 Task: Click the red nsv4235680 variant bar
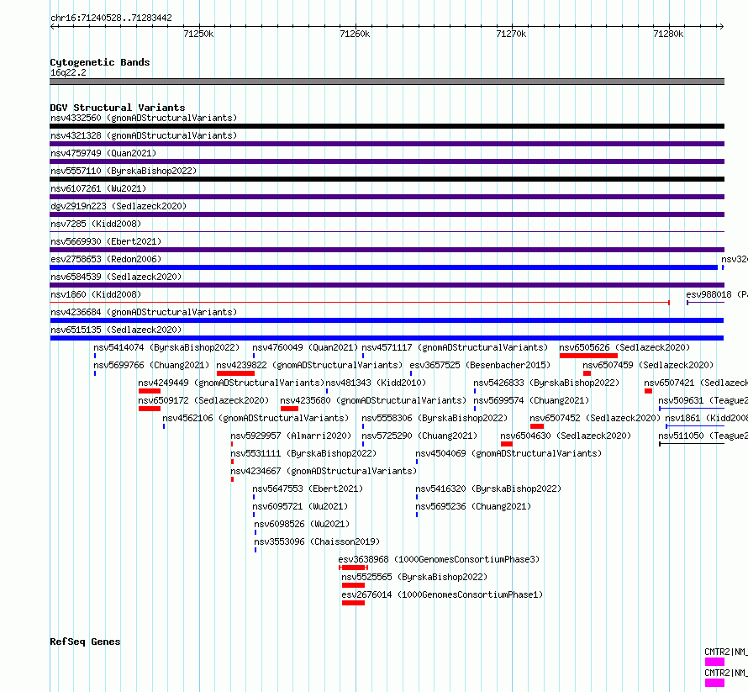(x=290, y=409)
